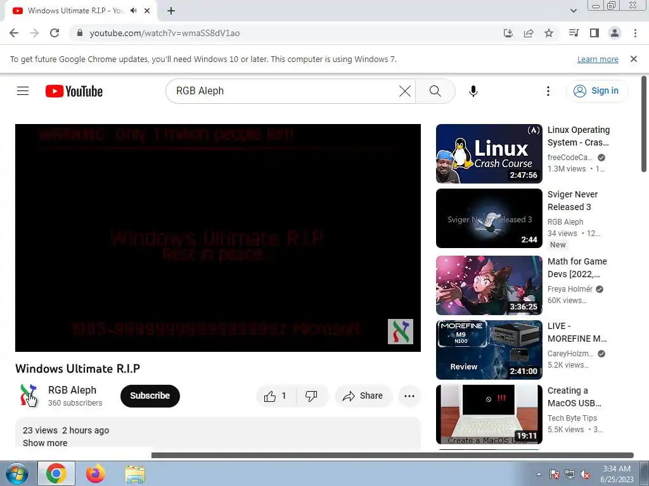Go back using the browser back arrow
This screenshot has width=649, height=486.
tap(14, 33)
